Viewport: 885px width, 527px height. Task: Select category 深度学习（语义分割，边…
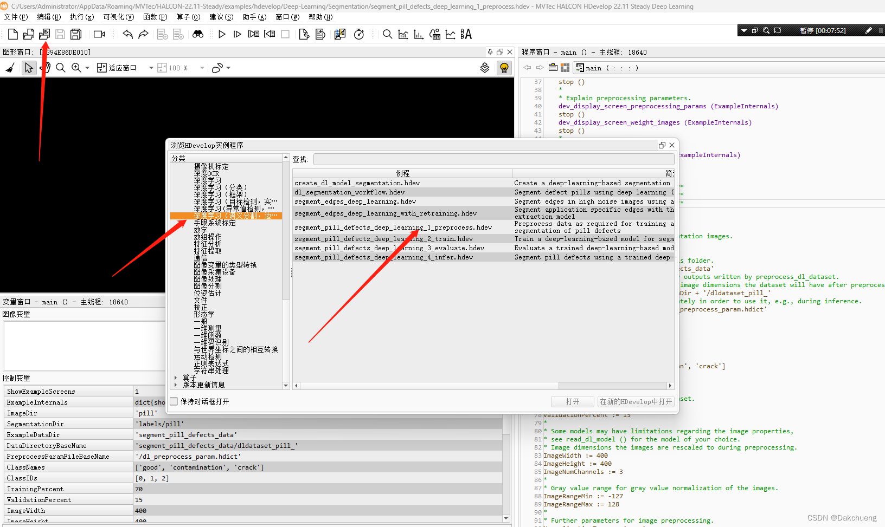pyautogui.click(x=226, y=216)
